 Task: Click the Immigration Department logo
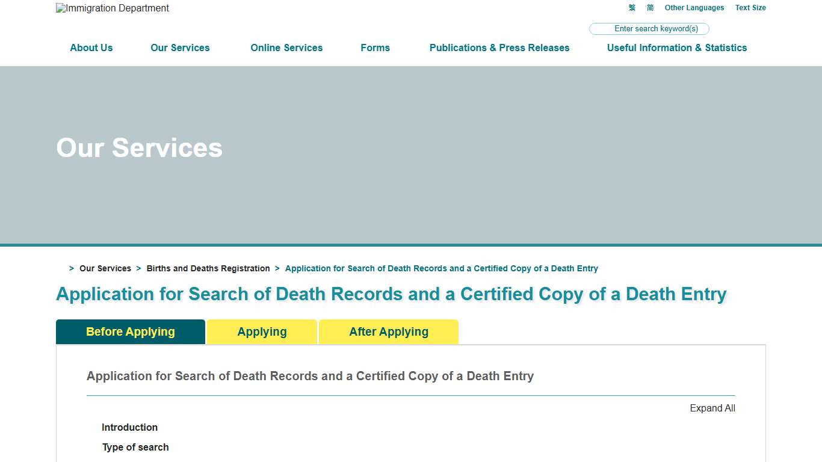tap(112, 8)
